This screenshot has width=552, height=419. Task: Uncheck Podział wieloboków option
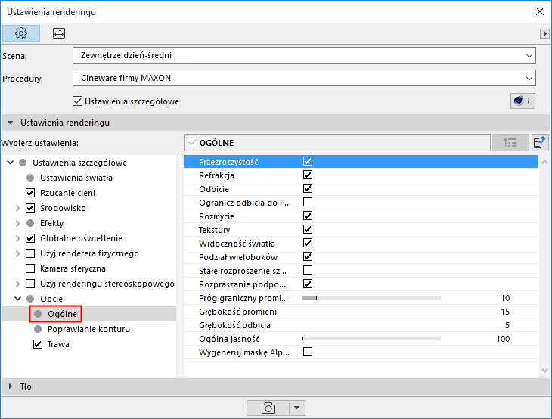click(x=308, y=256)
